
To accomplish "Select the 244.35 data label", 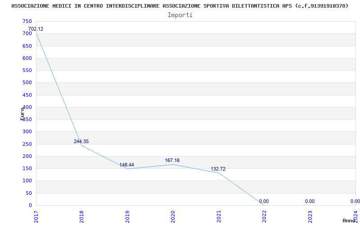I will (81, 141).
